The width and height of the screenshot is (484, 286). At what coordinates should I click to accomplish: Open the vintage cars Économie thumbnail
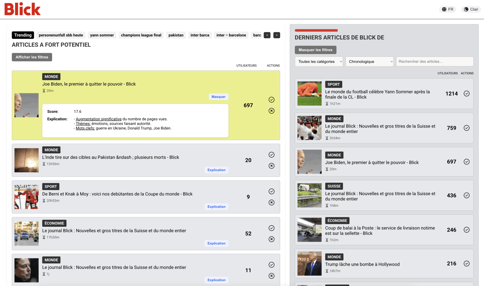pos(26,234)
